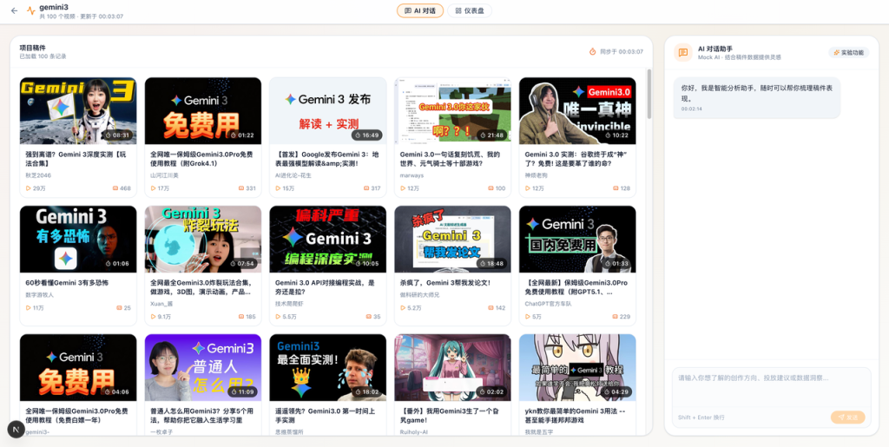This screenshot has width=889, height=447.
Task: Click the Gemini 3.0 API对接编程实战 video title
Action: coord(325,287)
